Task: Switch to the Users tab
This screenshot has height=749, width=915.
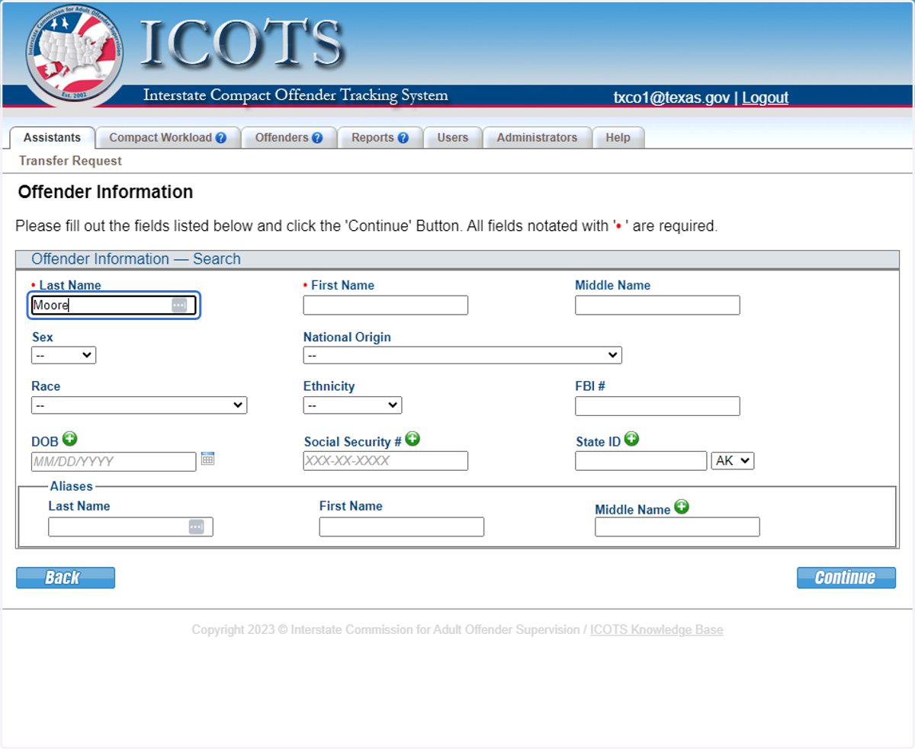Action: click(453, 138)
